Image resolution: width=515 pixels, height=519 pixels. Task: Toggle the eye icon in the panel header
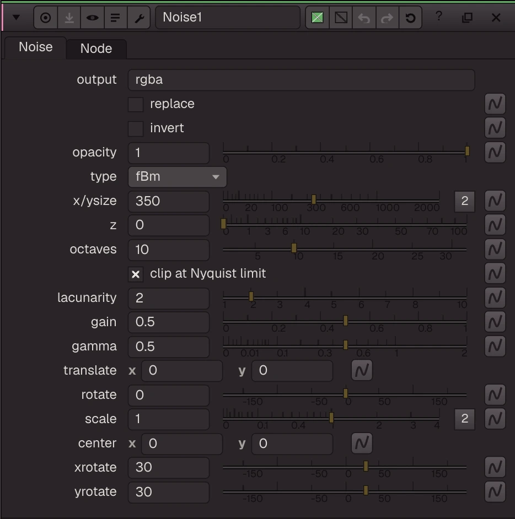pos(92,18)
